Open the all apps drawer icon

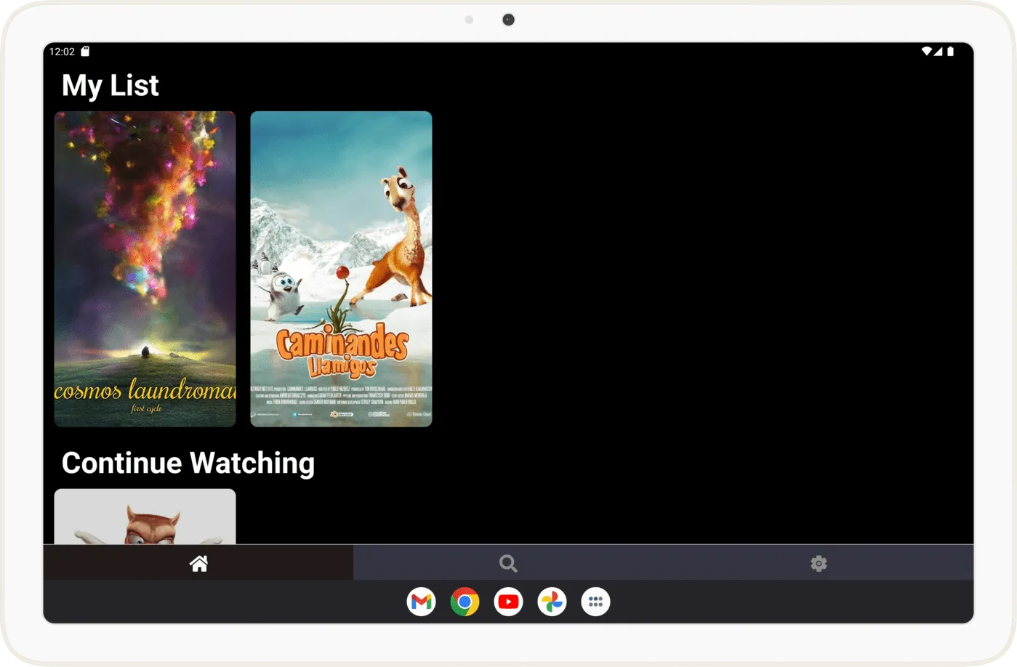595,602
